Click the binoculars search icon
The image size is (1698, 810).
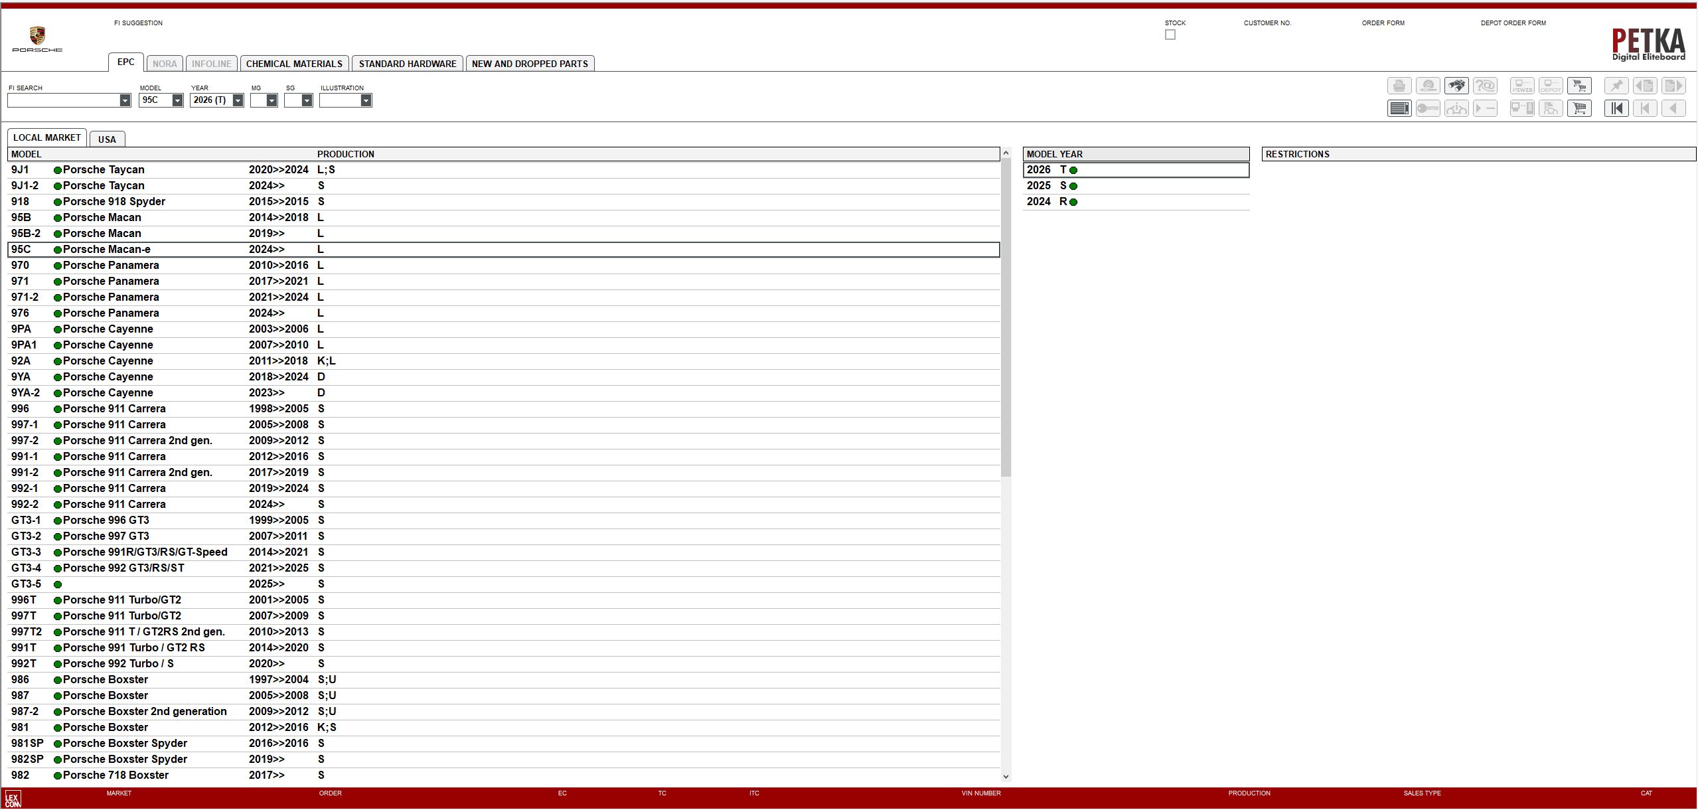click(1456, 86)
